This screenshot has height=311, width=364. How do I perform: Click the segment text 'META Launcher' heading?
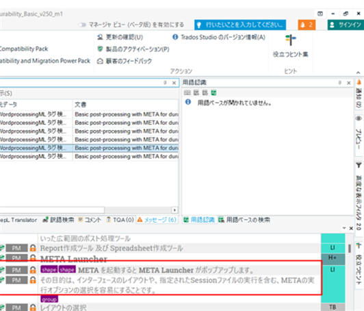pyautogui.click(x=74, y=259)
